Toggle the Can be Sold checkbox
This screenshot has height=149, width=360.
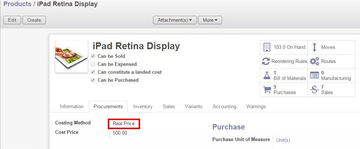pos(93,56)
